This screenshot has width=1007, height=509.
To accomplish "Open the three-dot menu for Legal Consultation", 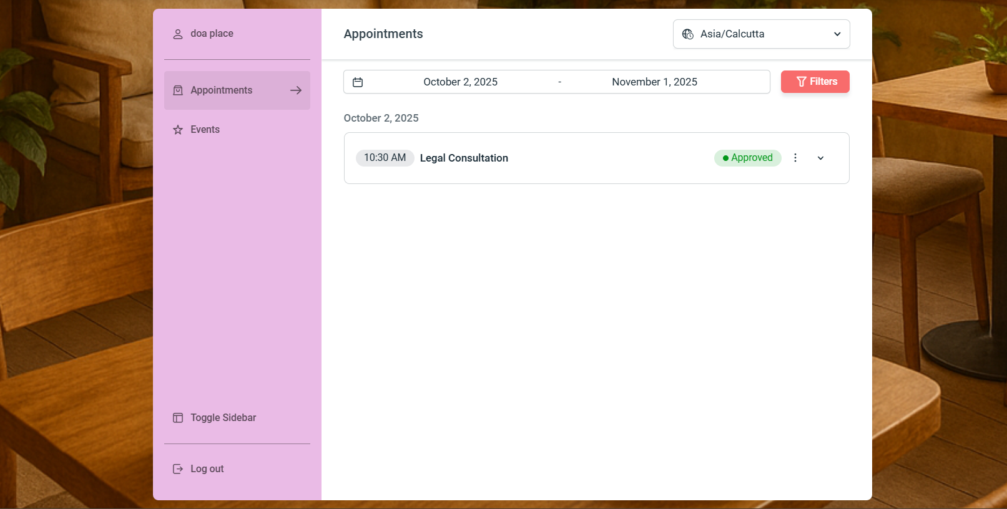I will 795,158.
